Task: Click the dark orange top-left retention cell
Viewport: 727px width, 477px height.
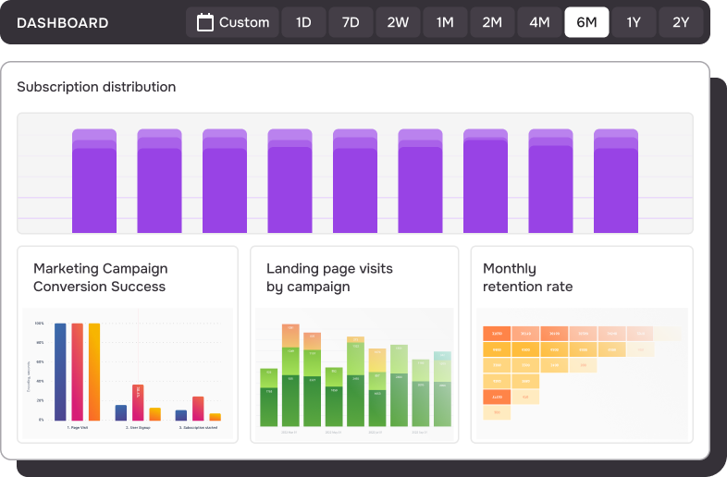Action: pos(497,334)
